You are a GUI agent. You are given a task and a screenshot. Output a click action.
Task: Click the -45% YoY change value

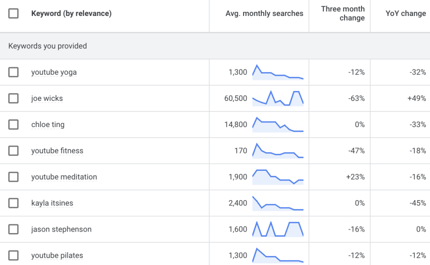418,203
